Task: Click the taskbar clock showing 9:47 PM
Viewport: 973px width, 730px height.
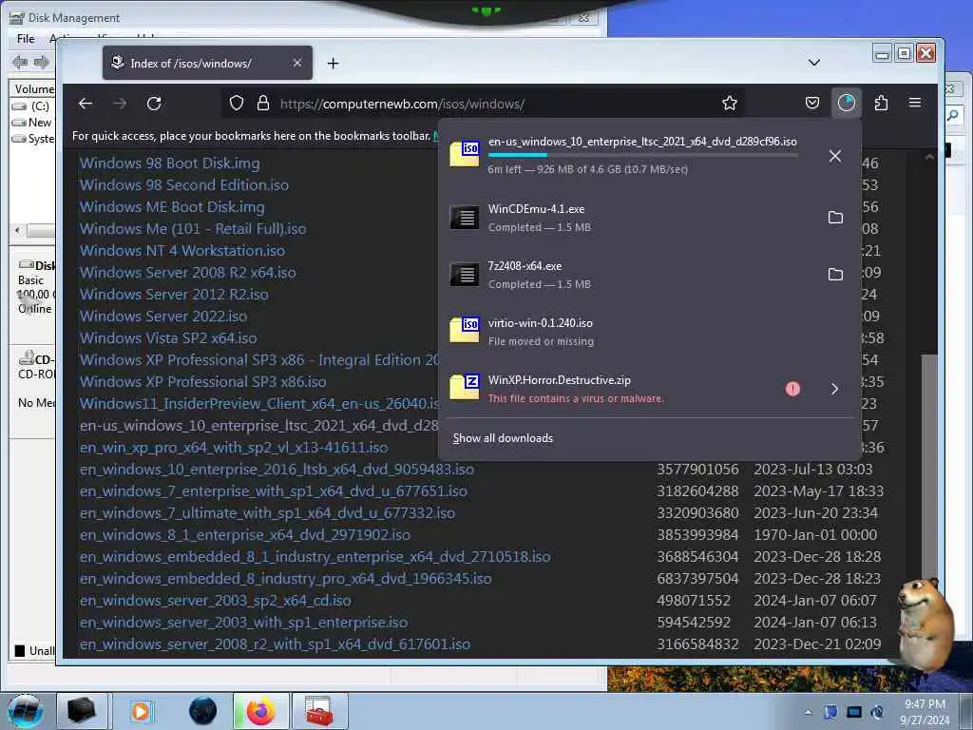Action: pos(925,712)
